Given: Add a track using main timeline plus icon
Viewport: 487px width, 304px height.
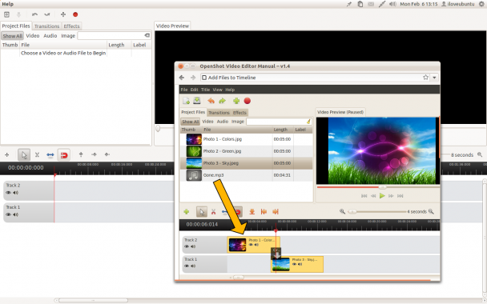Looking at the screenshot, I should point(7,154).
